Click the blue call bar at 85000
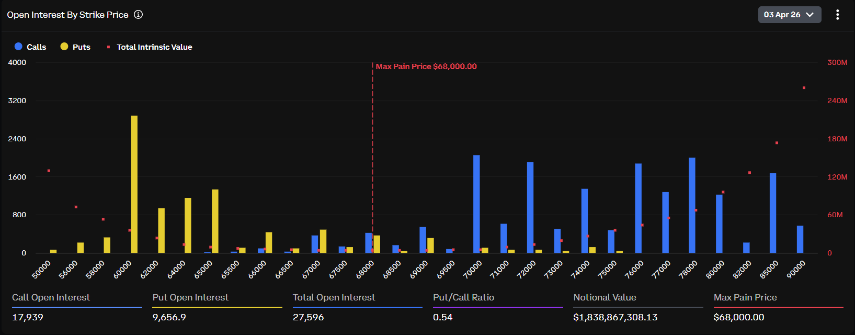This screenshot has height=335, width=855. click(773, 213)
